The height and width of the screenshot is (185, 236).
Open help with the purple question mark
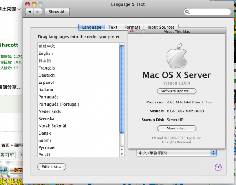[x=218, y=167]
